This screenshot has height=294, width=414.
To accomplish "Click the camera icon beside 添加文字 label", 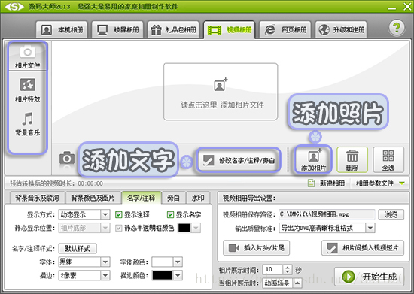I will click(67, 158).
